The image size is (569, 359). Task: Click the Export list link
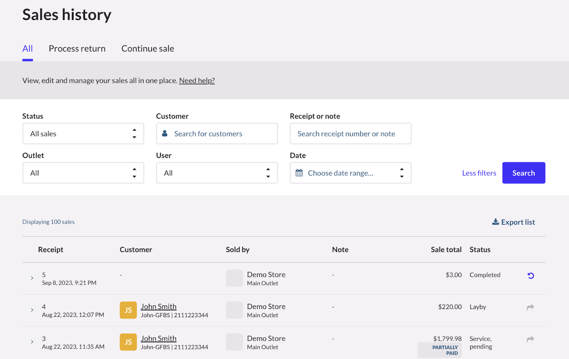(x=513, y=222)
